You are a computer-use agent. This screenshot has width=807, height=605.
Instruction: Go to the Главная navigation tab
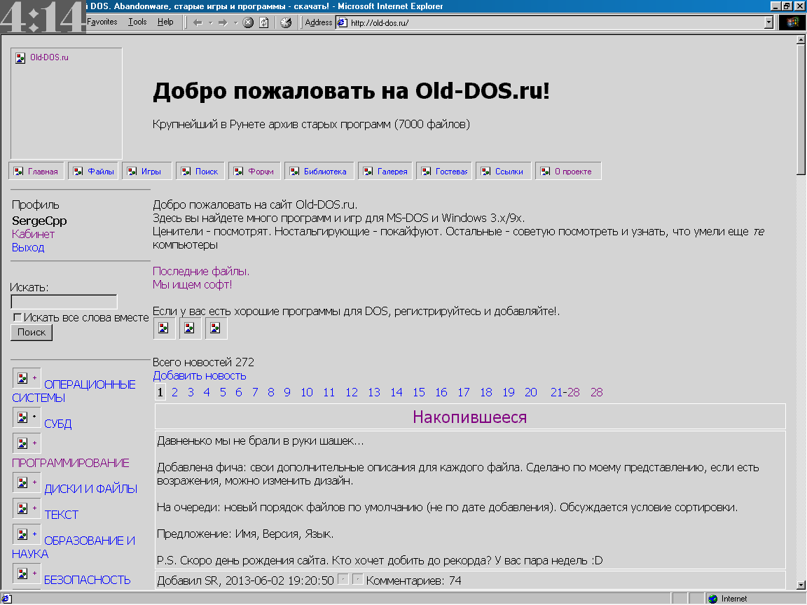tap(36, 172)
